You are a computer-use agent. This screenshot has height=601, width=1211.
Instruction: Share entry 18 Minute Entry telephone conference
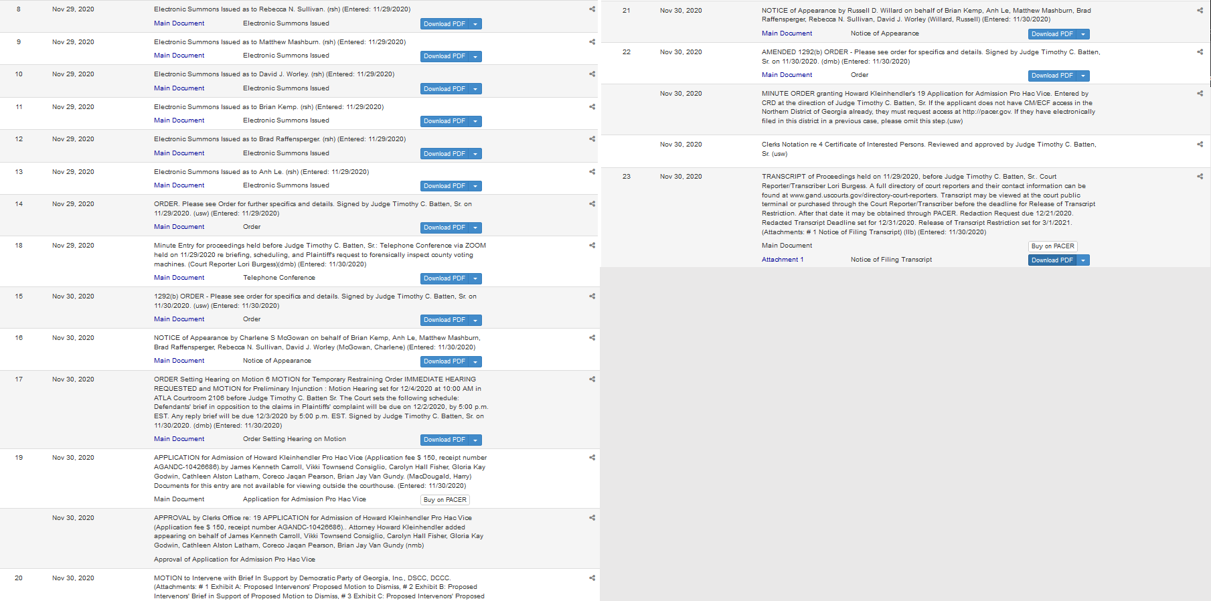pyautogui.click(x=592, y=246)
